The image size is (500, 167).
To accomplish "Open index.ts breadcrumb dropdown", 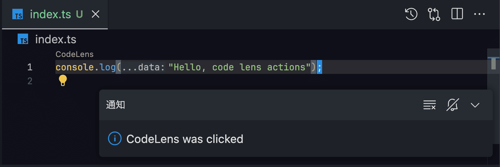I will tap(56, 39).
